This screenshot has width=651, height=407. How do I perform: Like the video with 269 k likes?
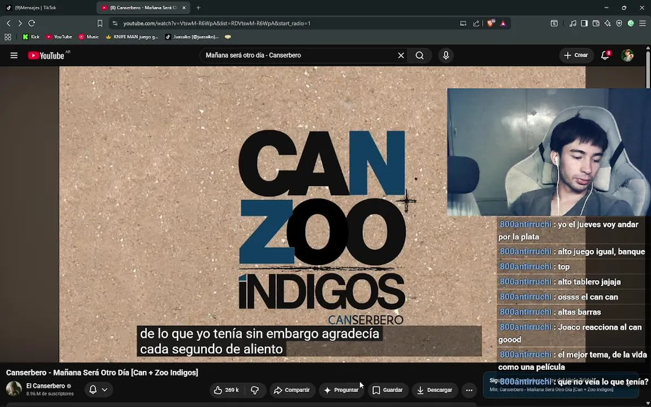coord(227,390)
